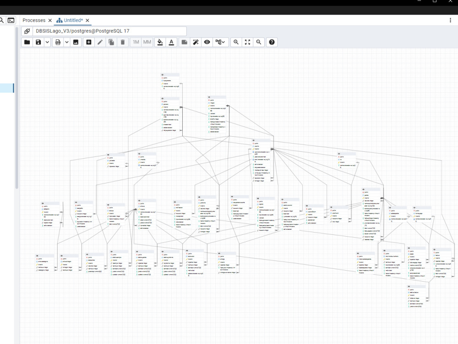
Task: Zoom in on the diagram
Action: coord(236,42)
